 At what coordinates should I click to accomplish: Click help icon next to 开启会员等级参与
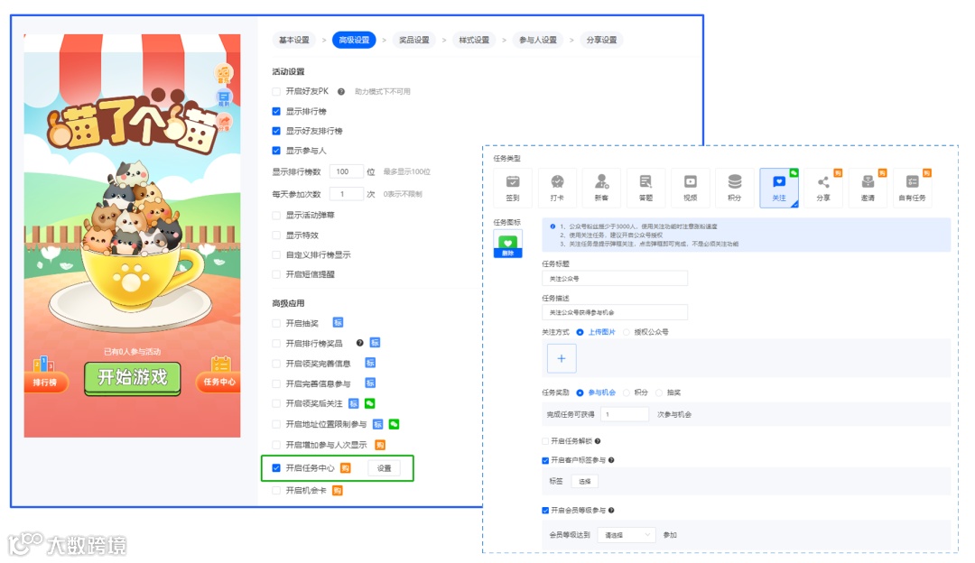coord(611,510)
